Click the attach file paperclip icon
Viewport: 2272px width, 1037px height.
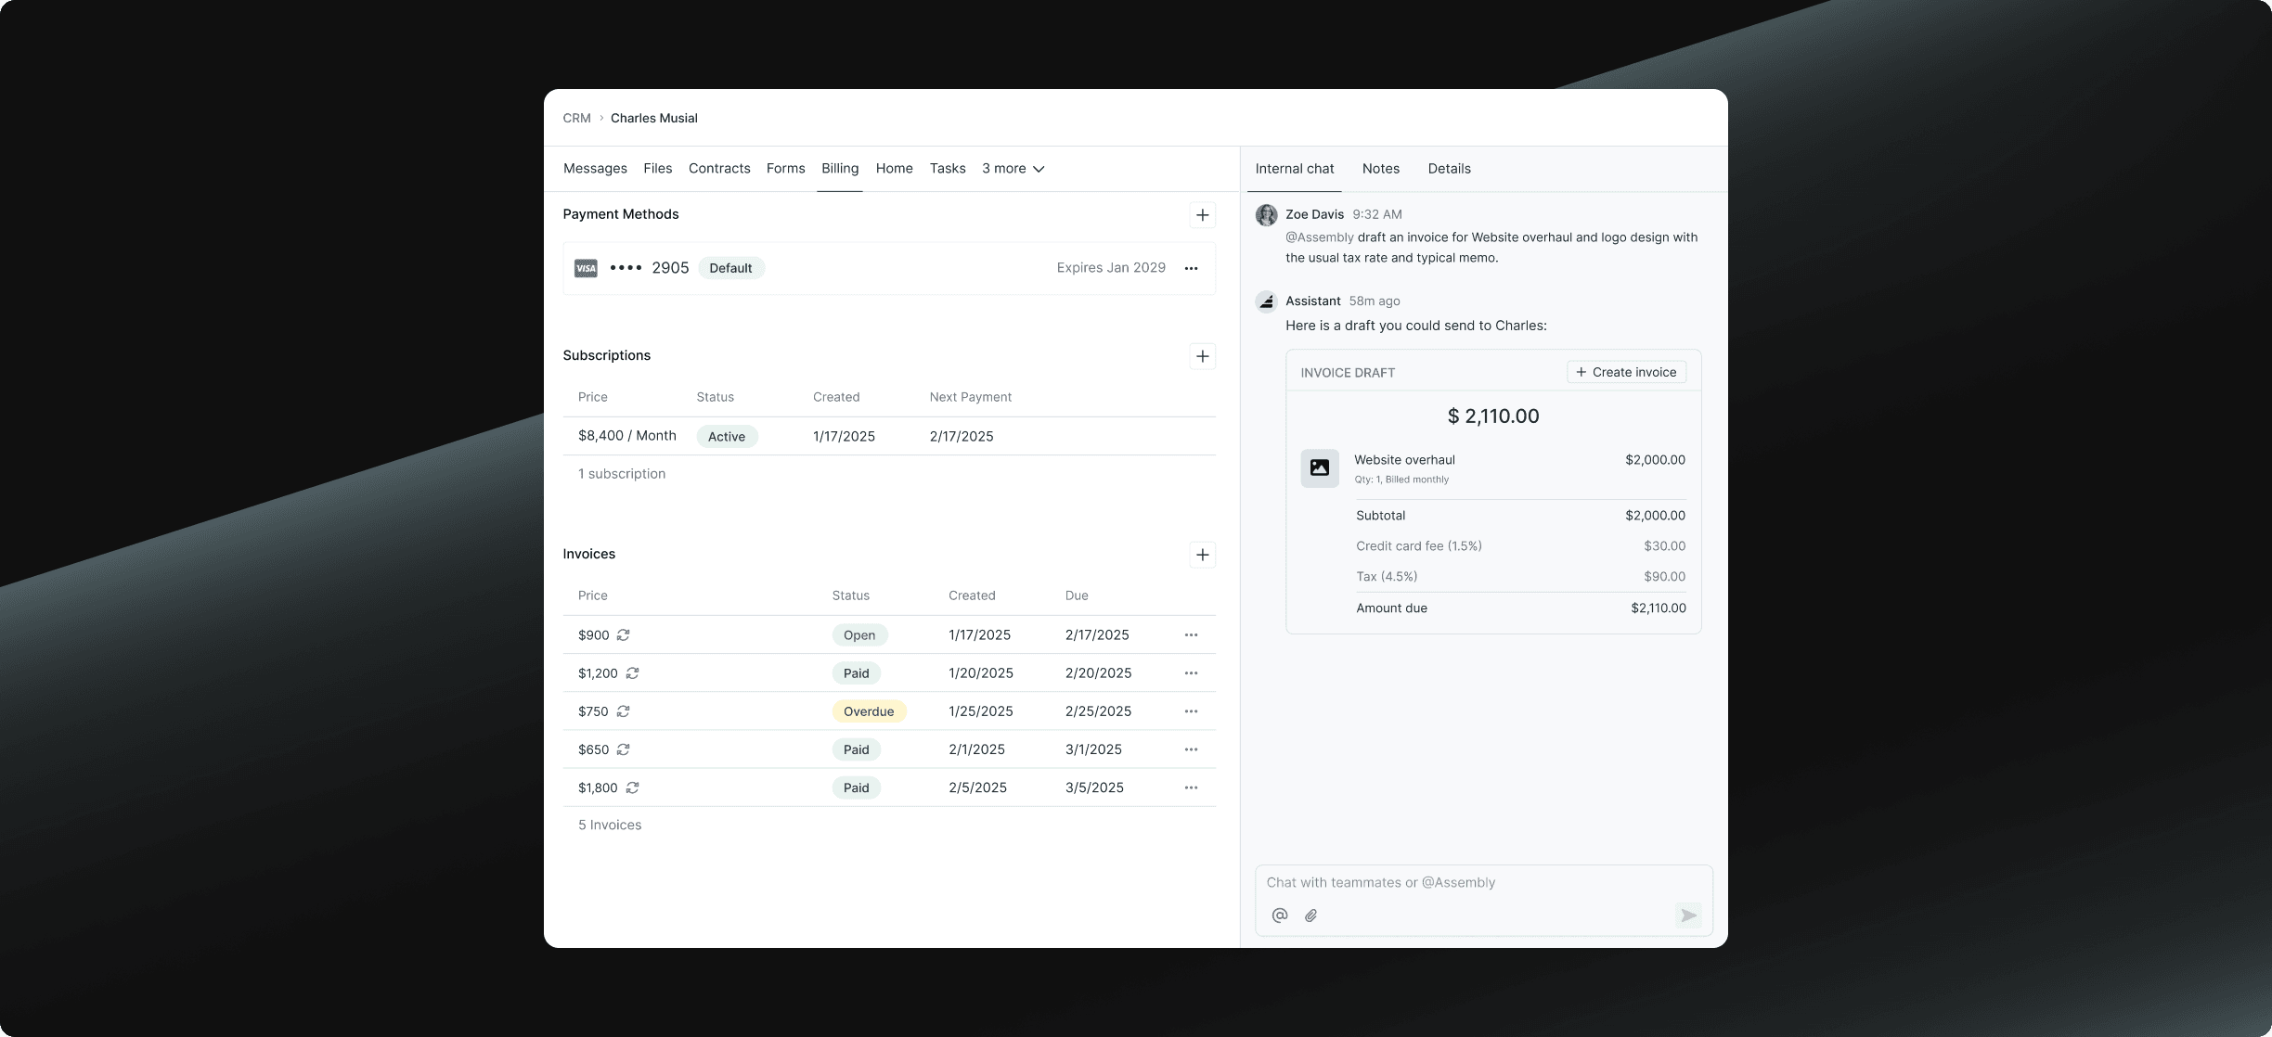[x=1310, y=915]
